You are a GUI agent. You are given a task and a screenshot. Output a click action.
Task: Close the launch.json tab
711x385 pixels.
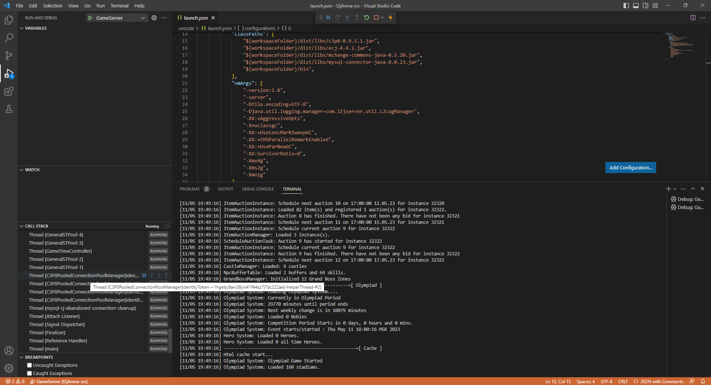(213, 18)
